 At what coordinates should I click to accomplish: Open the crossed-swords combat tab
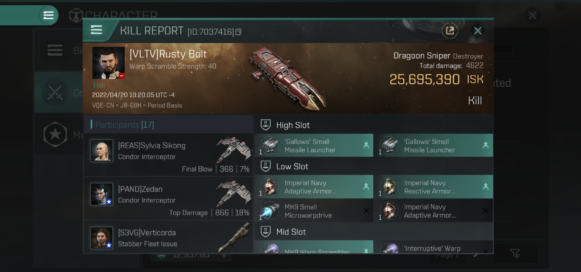click(x=55, y=92)
